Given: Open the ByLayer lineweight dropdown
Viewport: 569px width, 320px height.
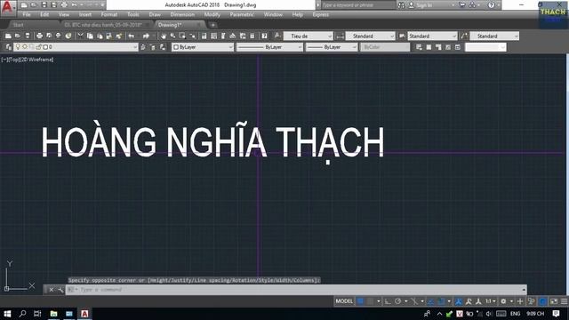Looking at the screenshot, I should point(354,47).
